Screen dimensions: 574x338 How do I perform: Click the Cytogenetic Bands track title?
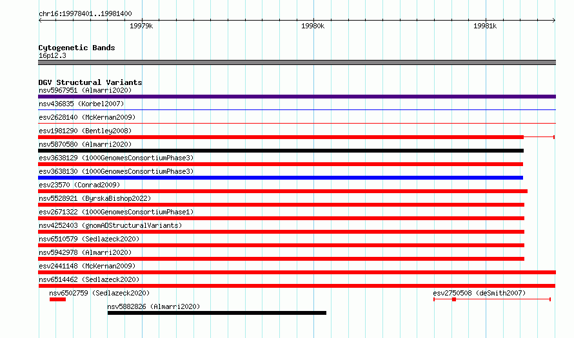[77, 48]
